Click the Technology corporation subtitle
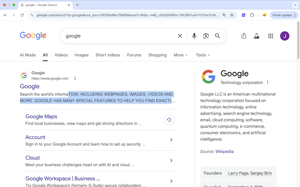The height and width of the screenshot is (187, 300). tap(241, 82)
